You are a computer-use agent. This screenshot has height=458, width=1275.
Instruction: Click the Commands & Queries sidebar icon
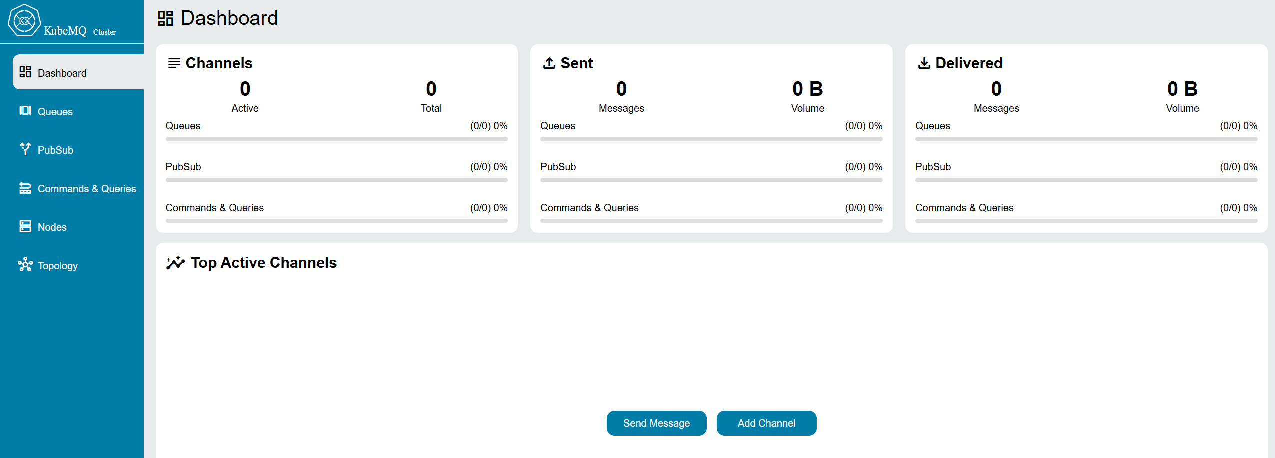[x=25, y=188]
